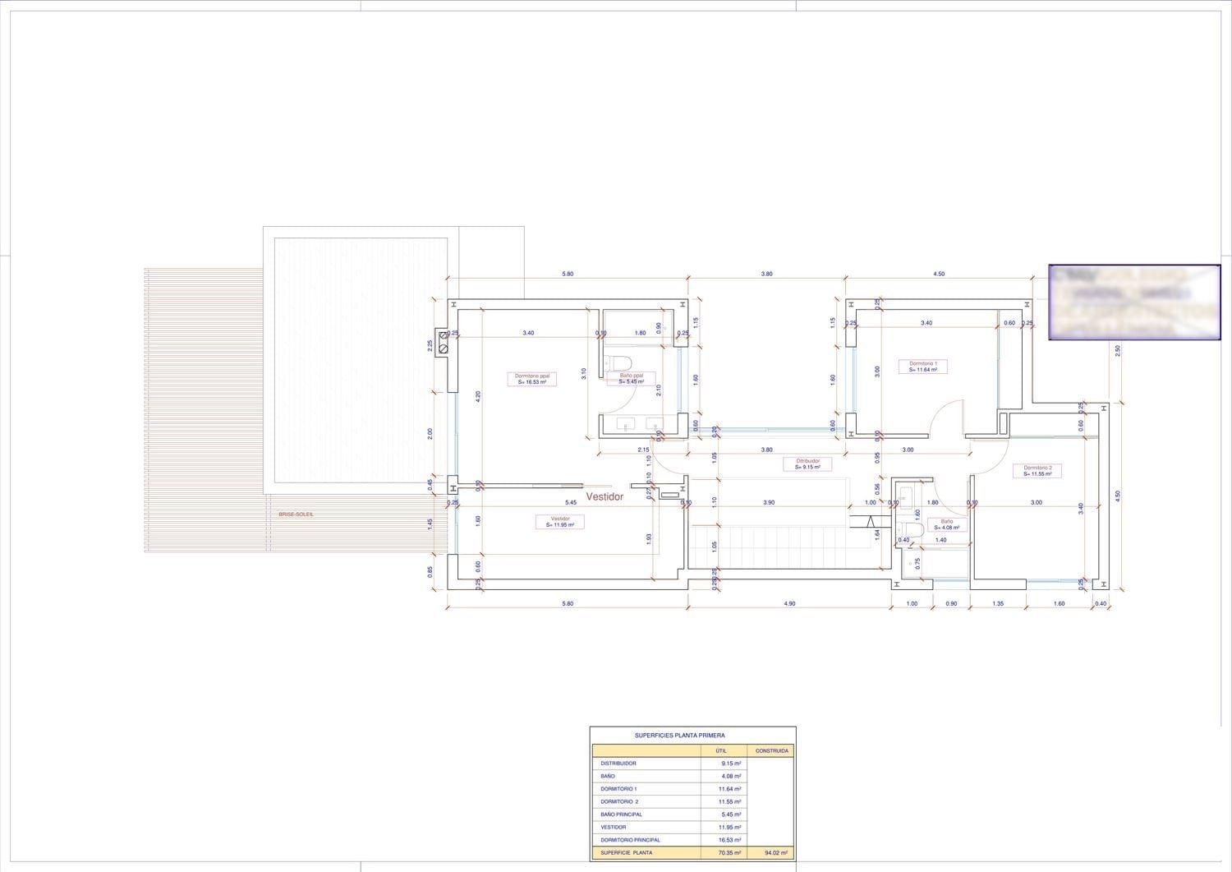Click the '2.25' dimension on the left edge
The image size is (1232, 872).
[x=430, y=346]
